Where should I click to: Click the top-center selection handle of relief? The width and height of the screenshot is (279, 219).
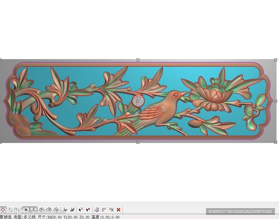(x=138, y=60)
